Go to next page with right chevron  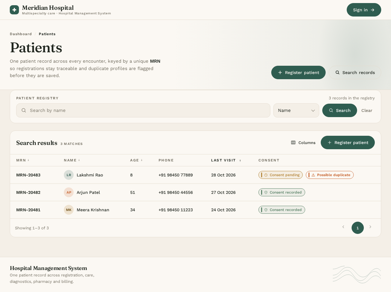[x=370, y=227]
